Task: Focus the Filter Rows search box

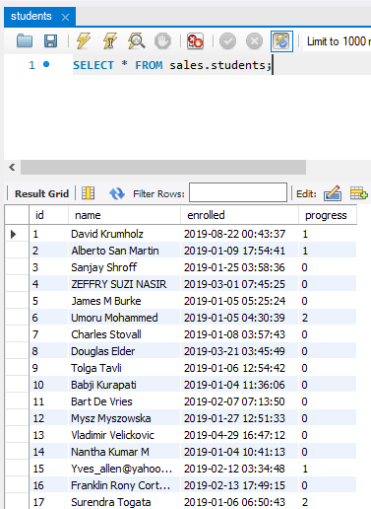Action: pos(238,192)
